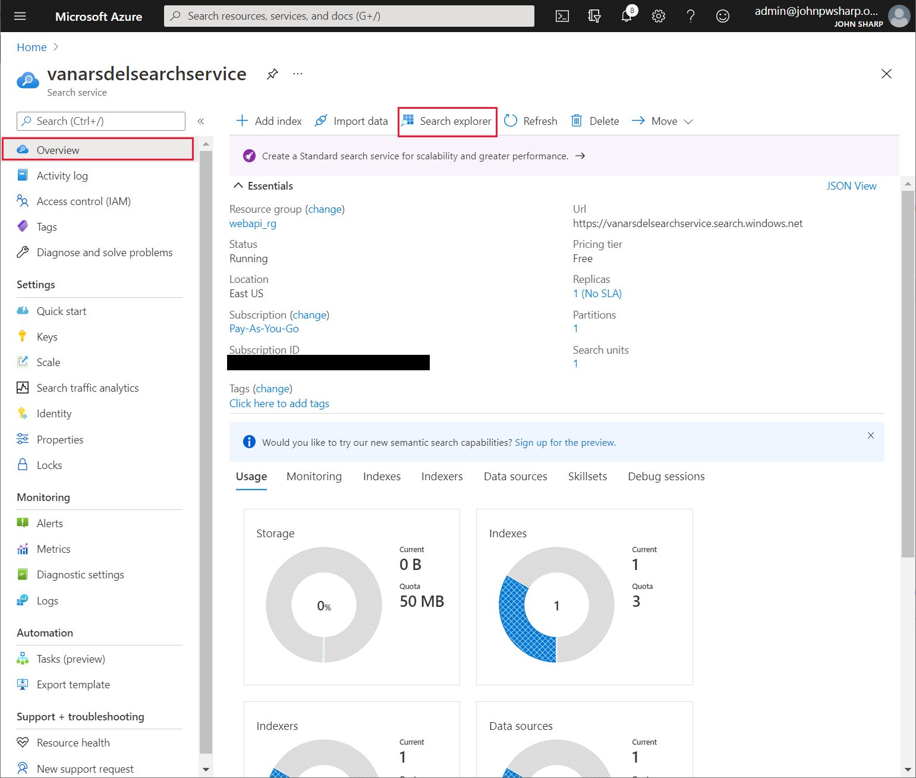Pin the search service to dashboard
The height and width of the screenshot is (778, 916).
272,74
